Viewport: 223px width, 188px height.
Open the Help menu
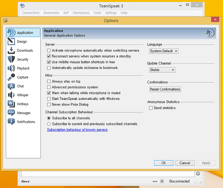[124, 13]
